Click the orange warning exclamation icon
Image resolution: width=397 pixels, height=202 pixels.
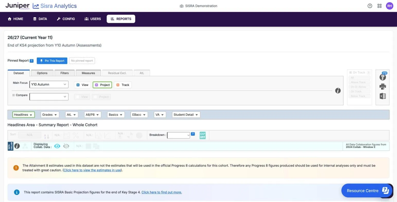pos(16,168)
